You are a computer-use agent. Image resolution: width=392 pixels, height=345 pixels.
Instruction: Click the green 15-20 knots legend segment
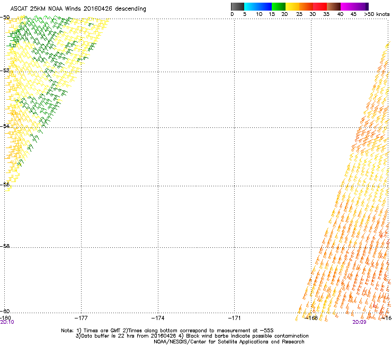[279, 6]
